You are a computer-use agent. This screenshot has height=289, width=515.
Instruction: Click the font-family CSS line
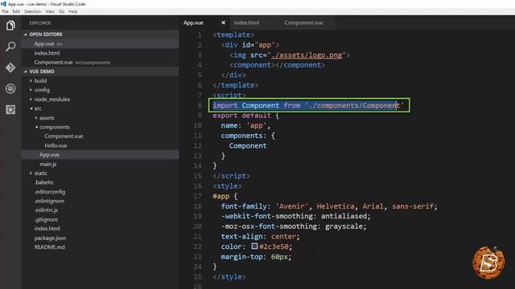(329, 206)
